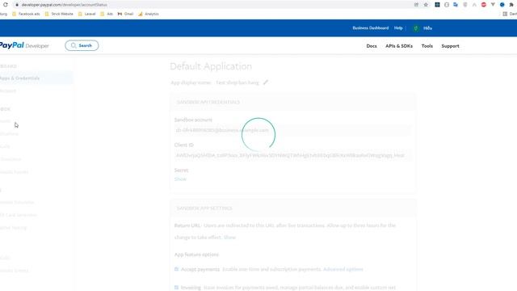Viewport: 517px width, 291px height.
Task: Click the pencil icon to edit app name
Action: pyautogui.click(x=266, y=82)
